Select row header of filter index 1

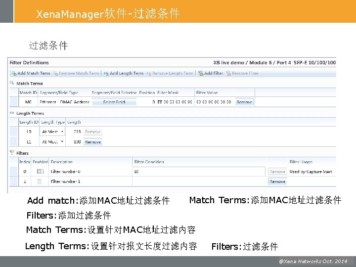pyautogui.click(x=14, y=181)
